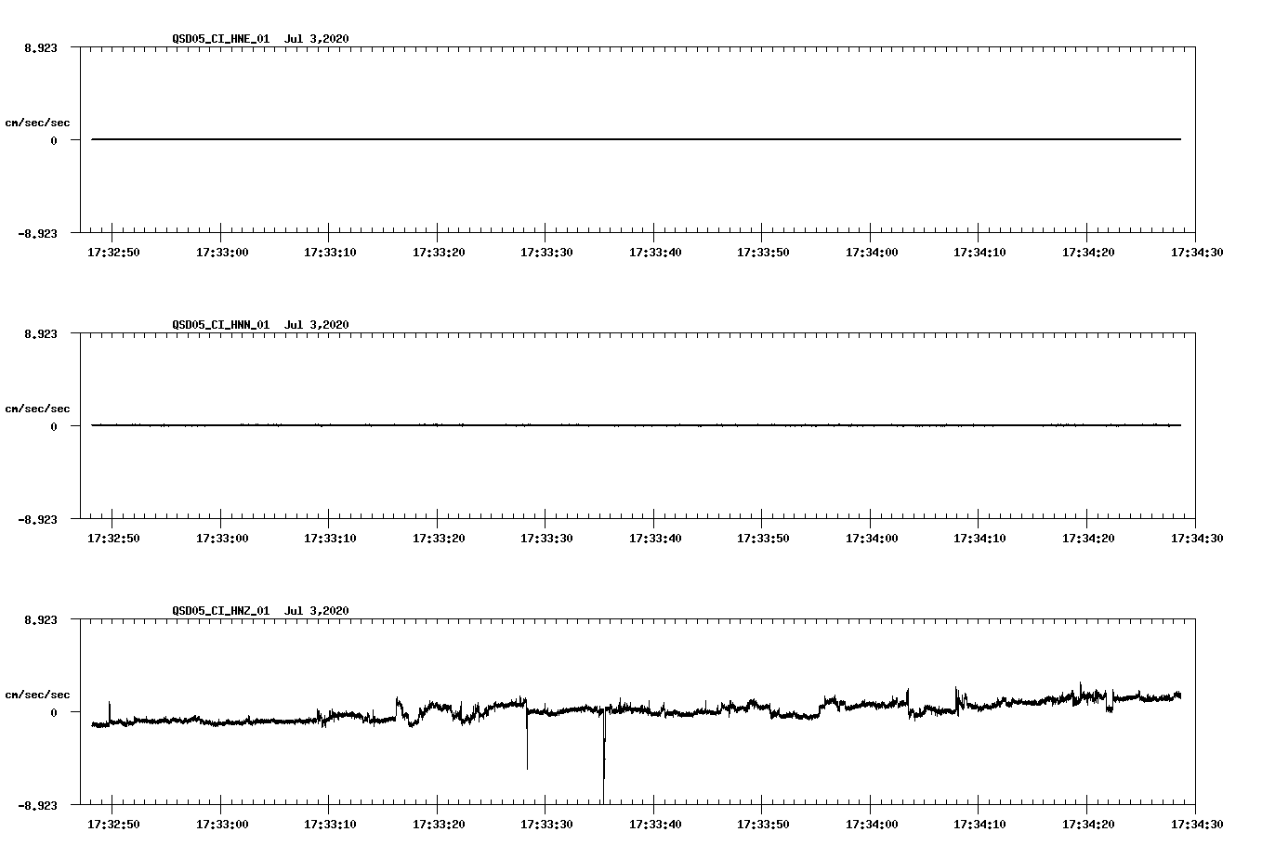Click 17:34:00 time label under HNE plot

872,252
